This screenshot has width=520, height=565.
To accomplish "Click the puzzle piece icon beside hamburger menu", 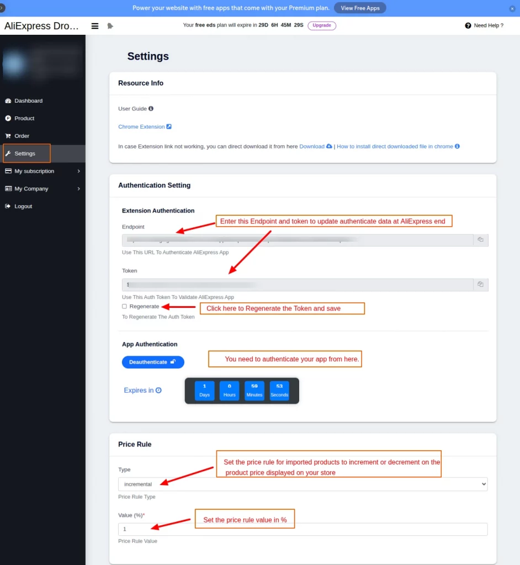I will (110, 26).
